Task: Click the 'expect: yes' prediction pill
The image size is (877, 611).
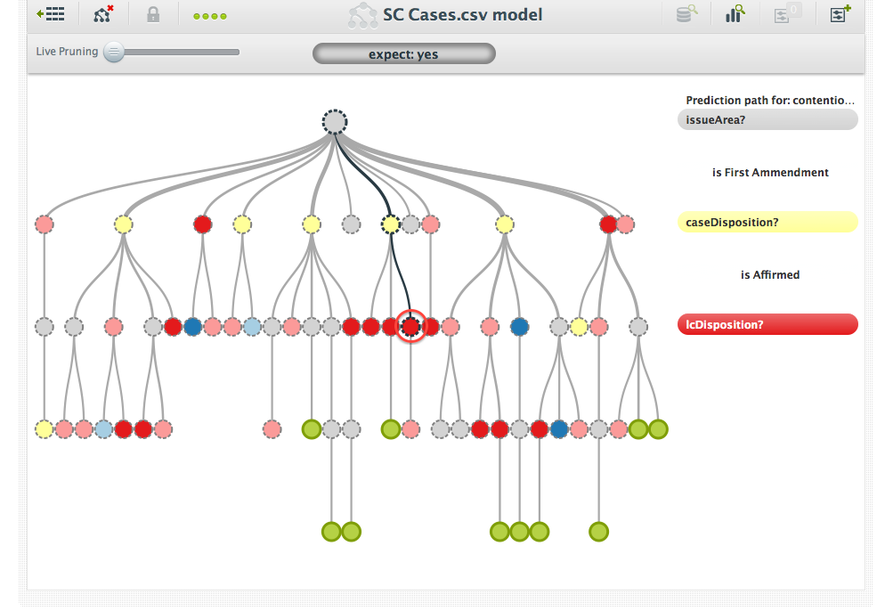Action: (403, 54)
